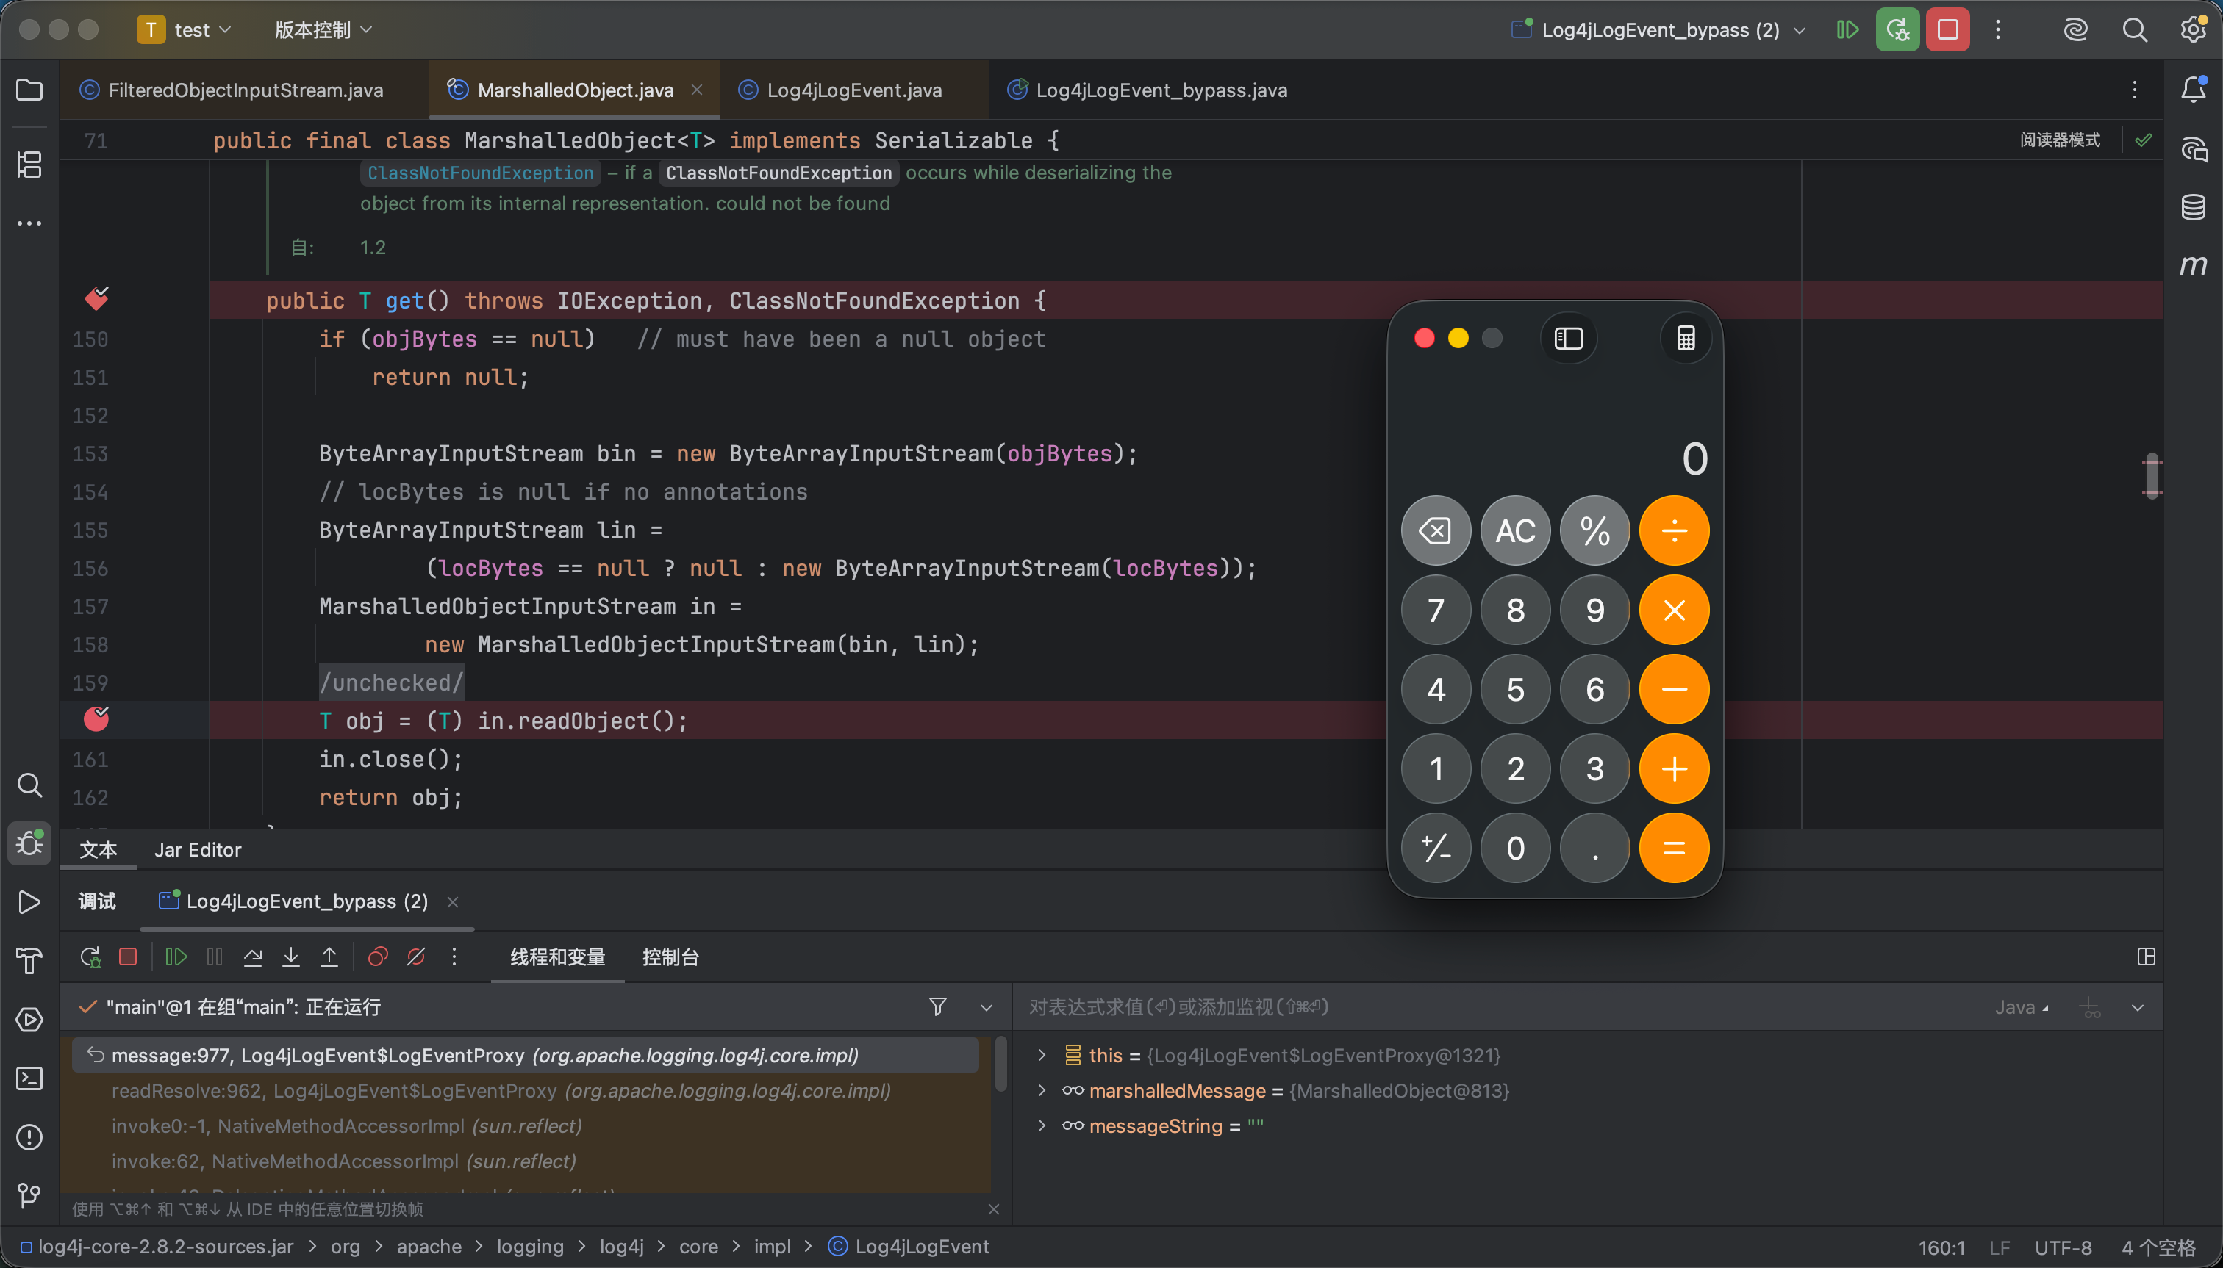The image size is (2223, 1268).
Task: Expand the evaluate expression field chevron
Action: [2138, 1008]
